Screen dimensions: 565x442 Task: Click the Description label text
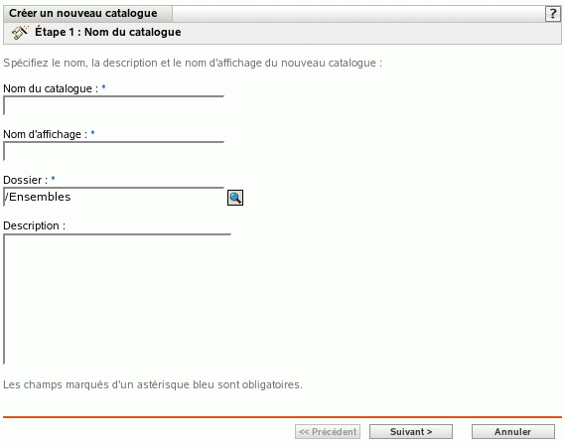click(x=34, y=225)
